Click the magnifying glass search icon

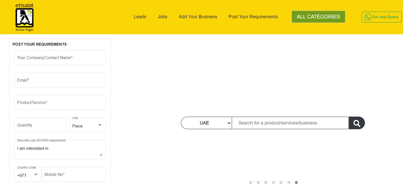point(357,123)
